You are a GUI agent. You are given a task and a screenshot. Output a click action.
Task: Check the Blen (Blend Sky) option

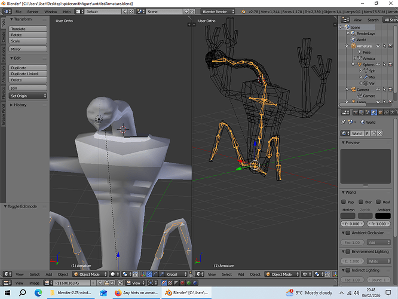pyautogui.click(x=361, y=202)
